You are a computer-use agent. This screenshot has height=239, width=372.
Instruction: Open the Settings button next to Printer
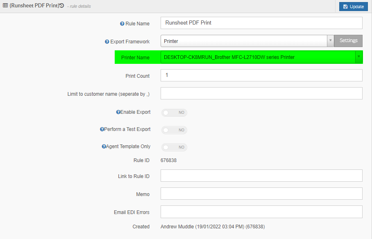[x=348, y=41]
